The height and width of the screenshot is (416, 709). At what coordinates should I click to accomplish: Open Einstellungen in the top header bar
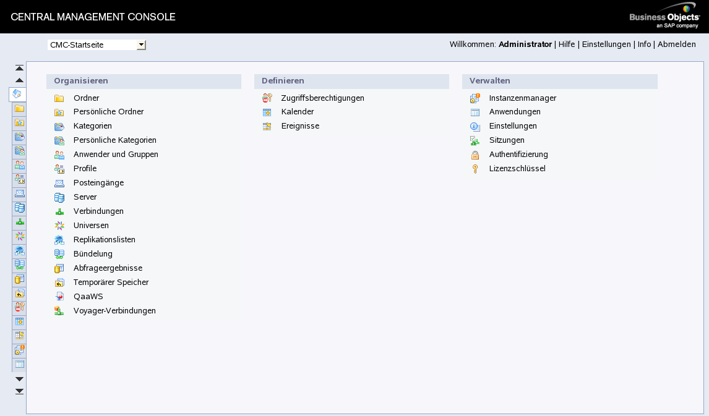pos(606,45)
